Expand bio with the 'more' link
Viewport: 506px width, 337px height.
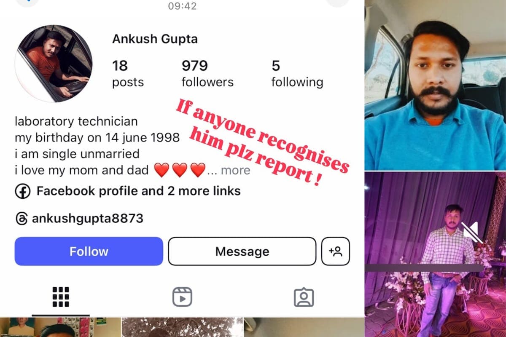[x=235, y=170]
